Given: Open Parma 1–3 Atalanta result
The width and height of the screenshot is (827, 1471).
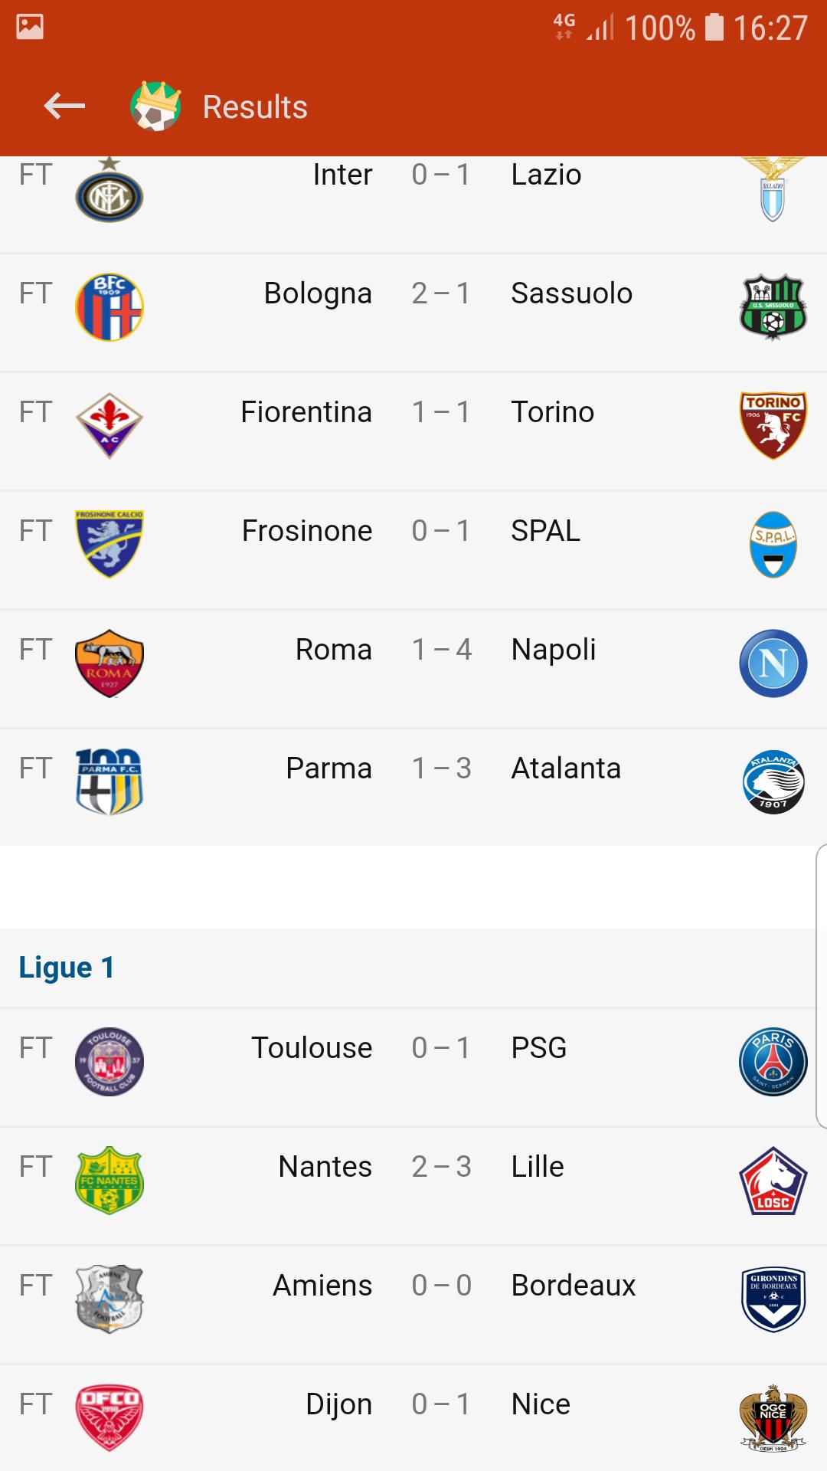Looking at the screenshot, I should (x=441, y=768).
